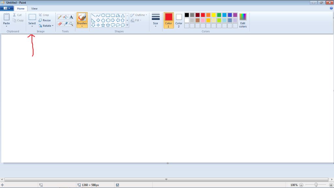Open the Select dropdown arrow
The width and height of the screenshot is (334, 188).
coord(32,26)
